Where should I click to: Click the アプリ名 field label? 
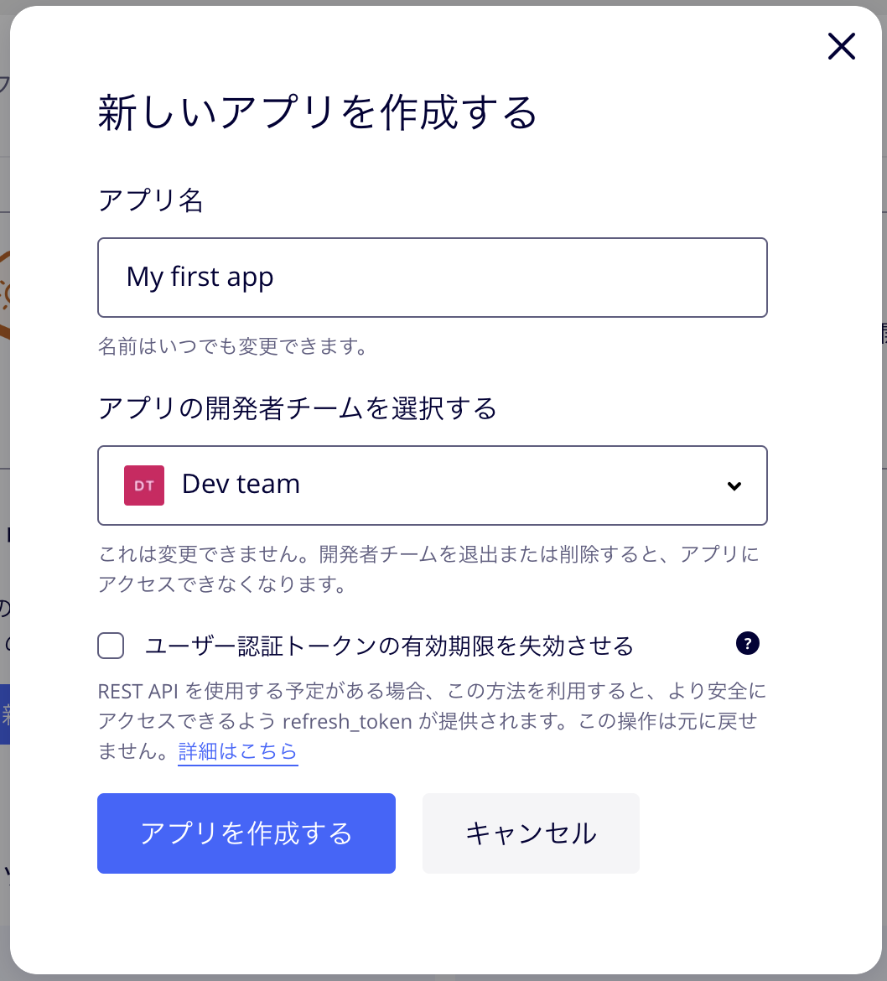click(151, 200)
